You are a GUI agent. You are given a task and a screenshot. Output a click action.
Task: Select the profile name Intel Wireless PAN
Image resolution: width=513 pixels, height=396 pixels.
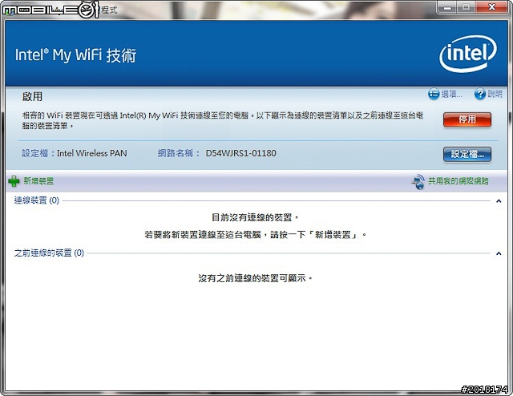tap(92, 153)
